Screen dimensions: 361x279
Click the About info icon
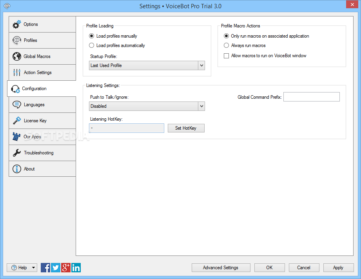coord(17,169)
